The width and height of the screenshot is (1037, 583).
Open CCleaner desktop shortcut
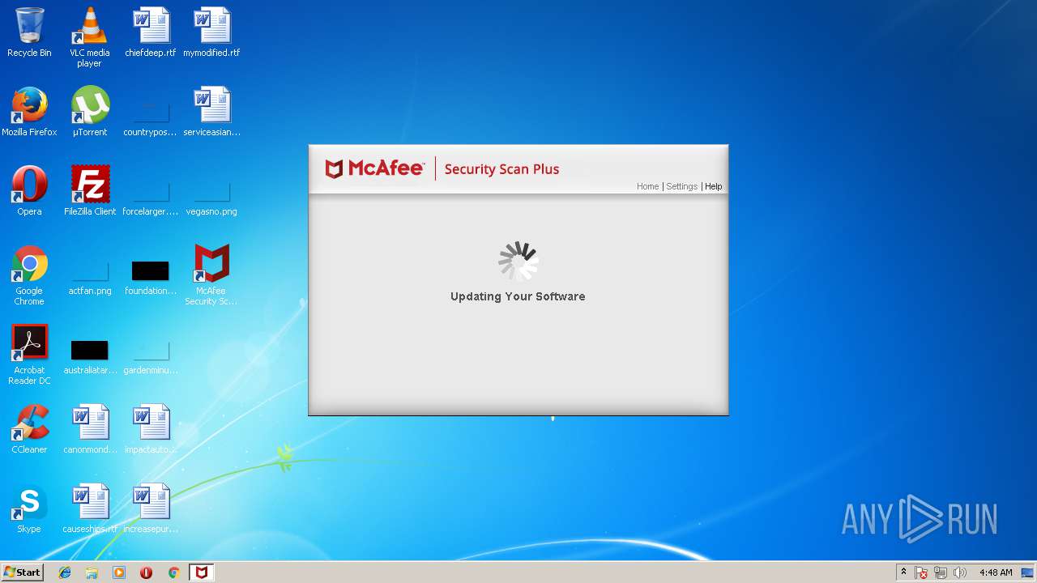coord(29,429)
